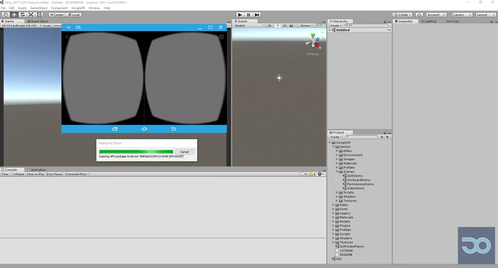Click the fullscreen icon in device window
The width and height of the screenshot is (498, 268).
210,27
